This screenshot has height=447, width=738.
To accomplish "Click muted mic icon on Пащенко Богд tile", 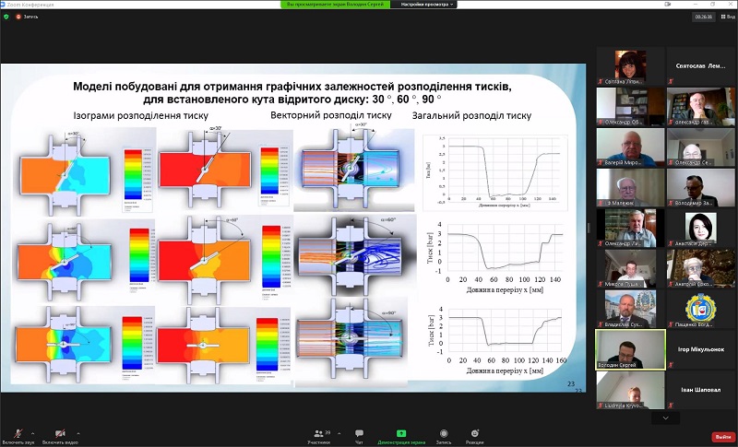I will [x=671, y=324].
